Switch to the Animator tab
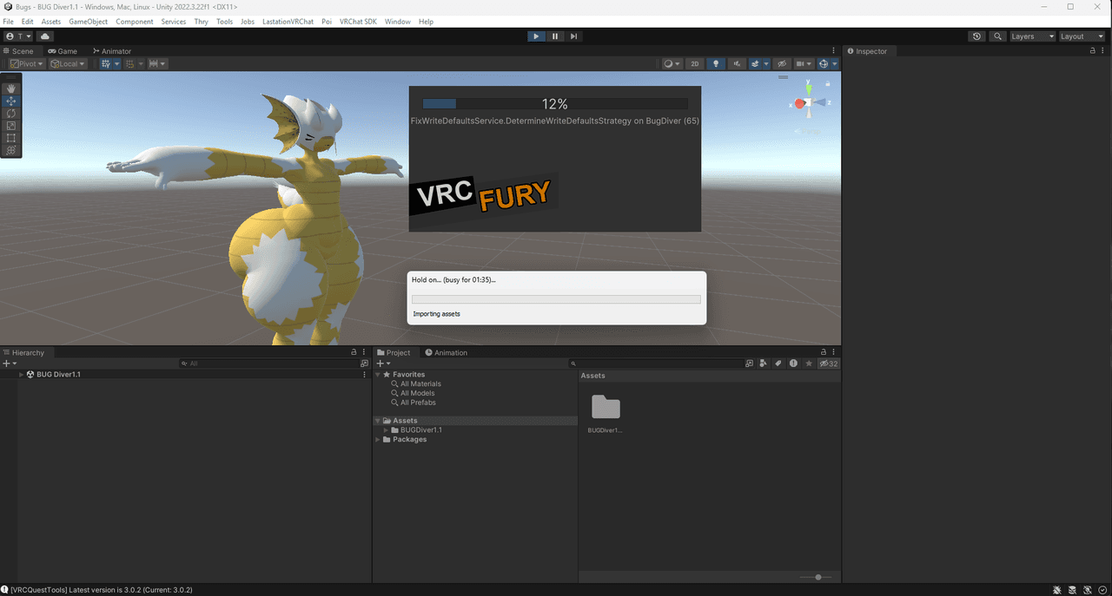Screen dimensions: 1112x596 (111, 51)
